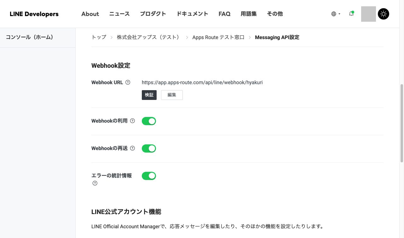Screen dimensions: 404x238
Task: Open the language globe dropdown
Action: point(336,14)
